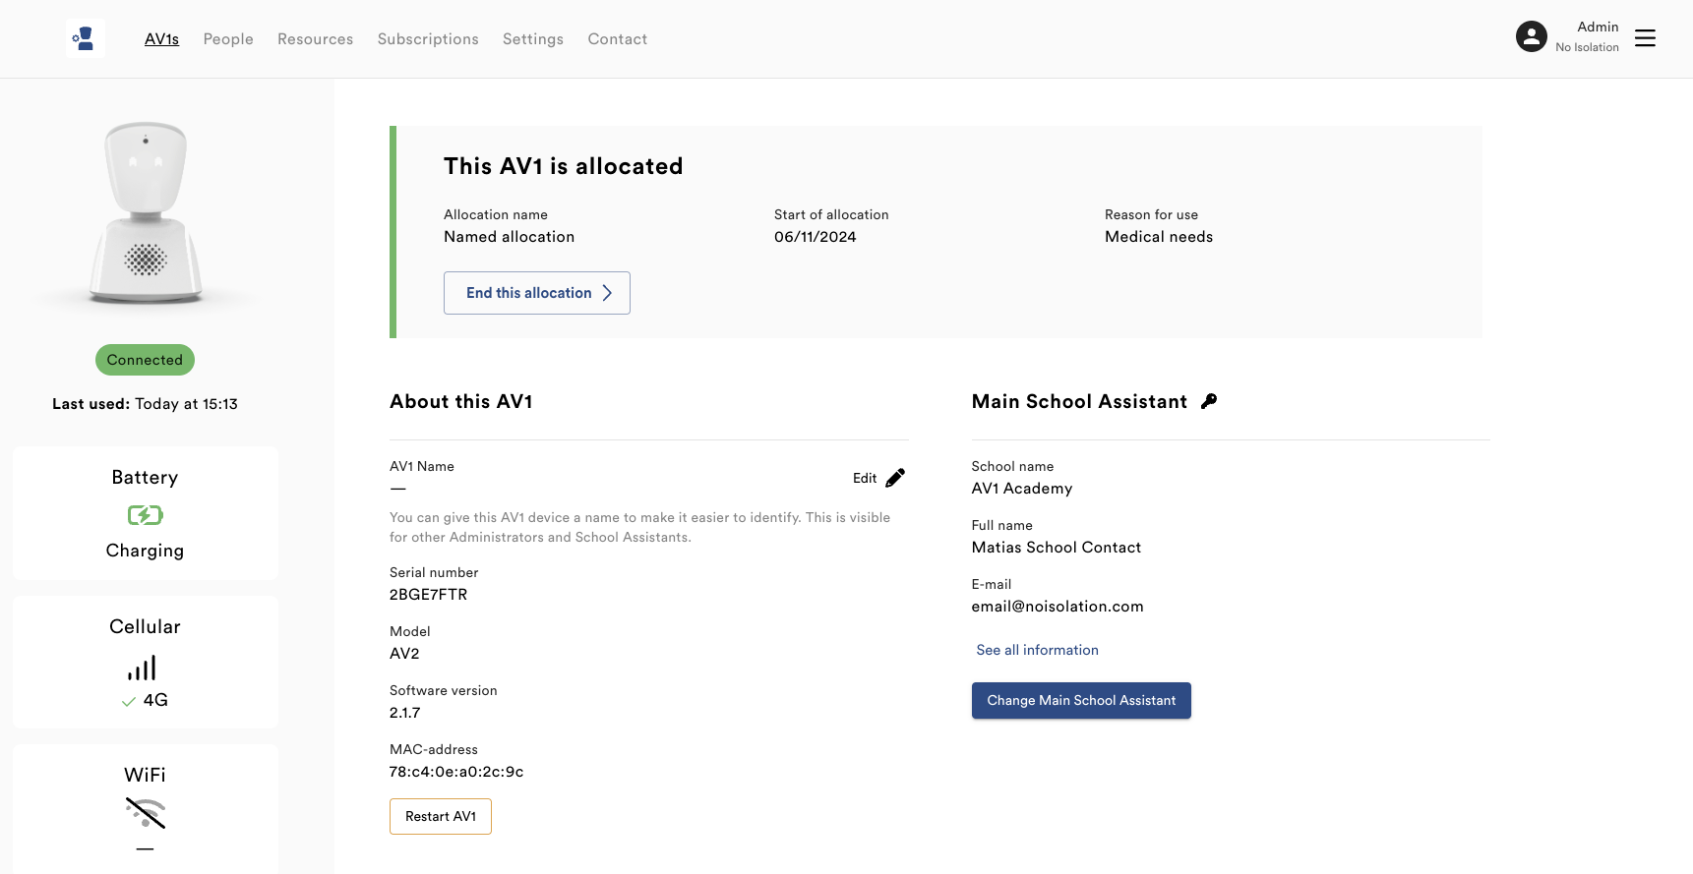The height and width of the screenshot is (874, 1693).
Task: Select the MAC-address 78:c4:0e:a0:2c:9c
Action: click(x=456, y=772)
